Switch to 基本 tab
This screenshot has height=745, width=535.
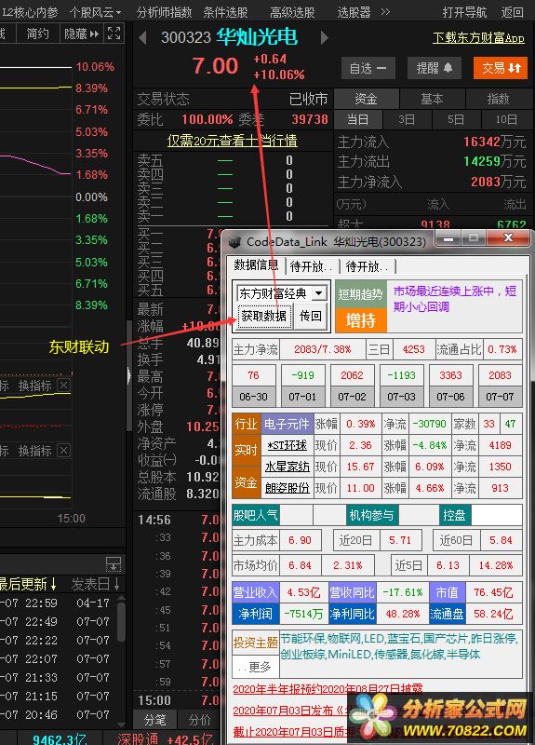coord(432,99)
